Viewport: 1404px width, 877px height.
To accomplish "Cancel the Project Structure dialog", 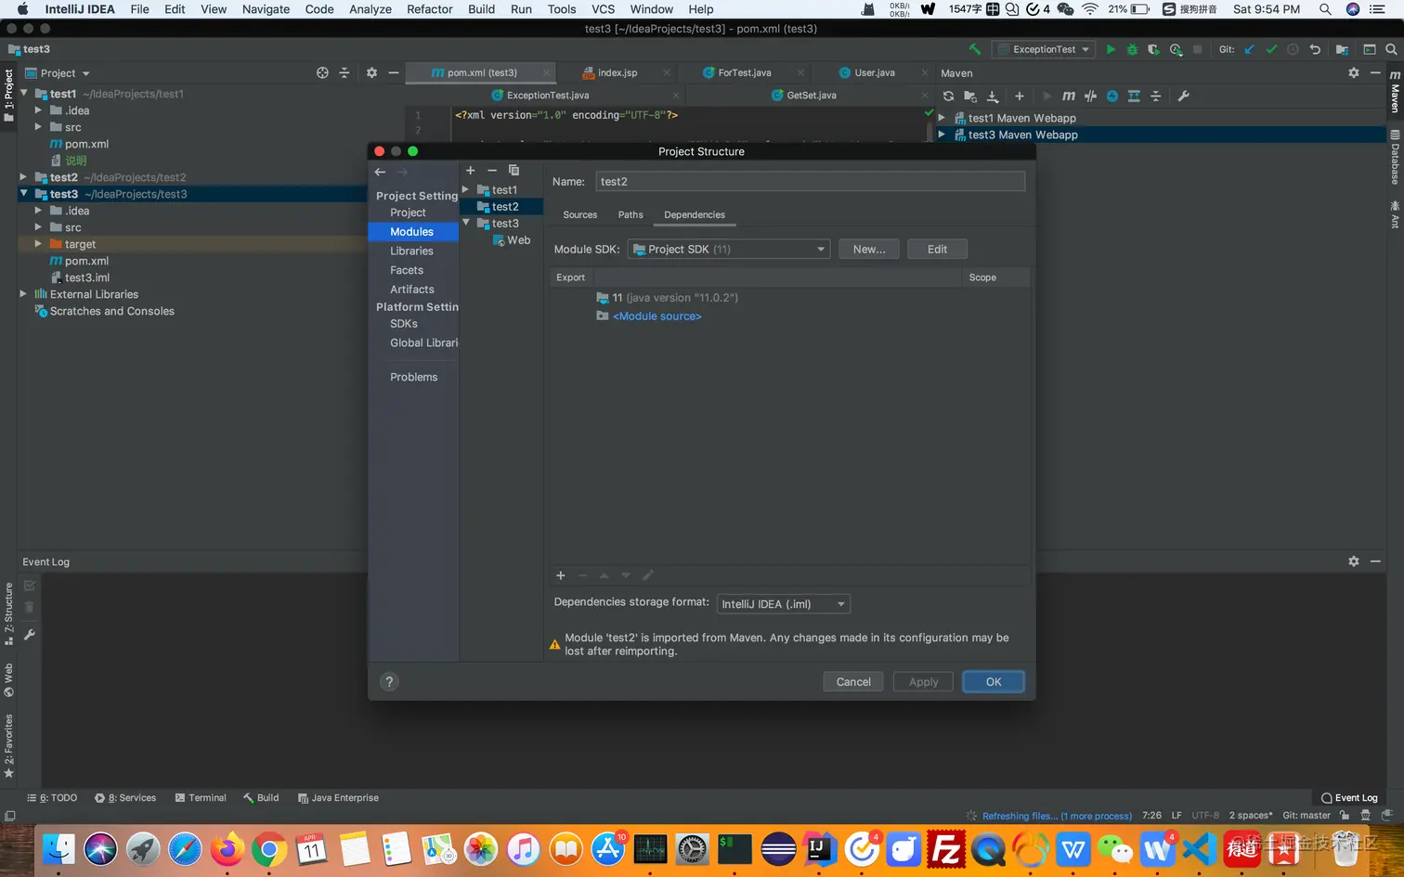I will click(853, 682).
